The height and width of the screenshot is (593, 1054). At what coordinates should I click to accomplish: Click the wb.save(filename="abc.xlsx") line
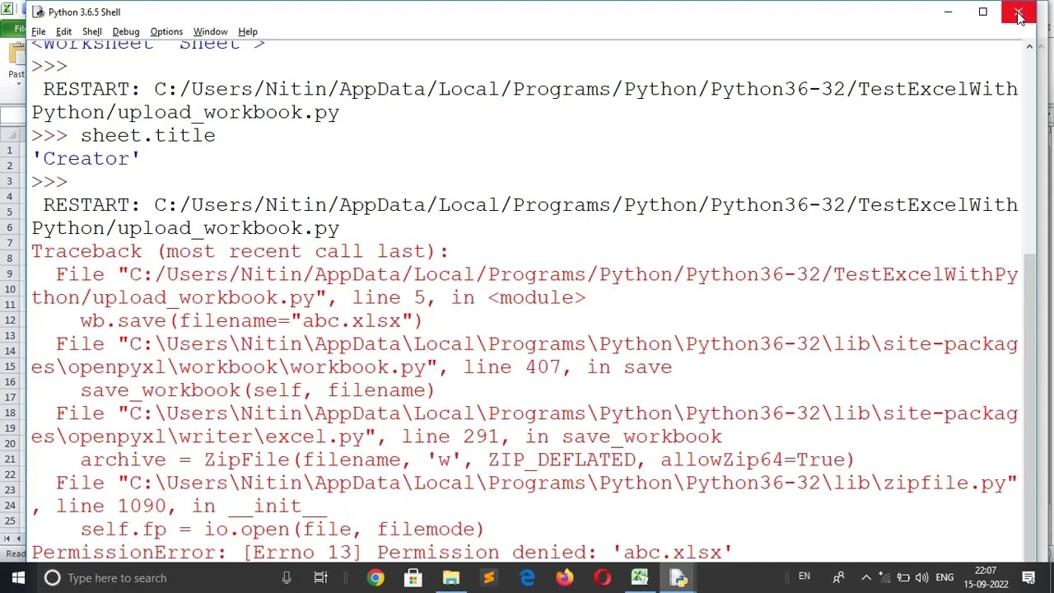pos(251,320)
